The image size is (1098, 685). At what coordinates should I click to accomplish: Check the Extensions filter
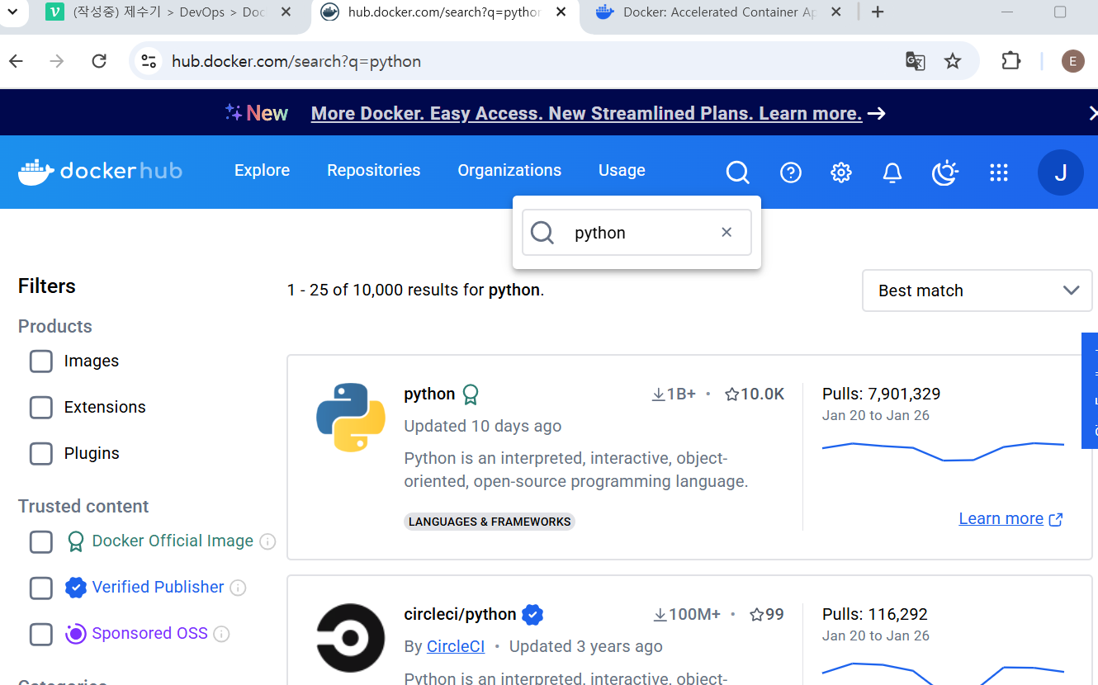(x=41, y=408)
